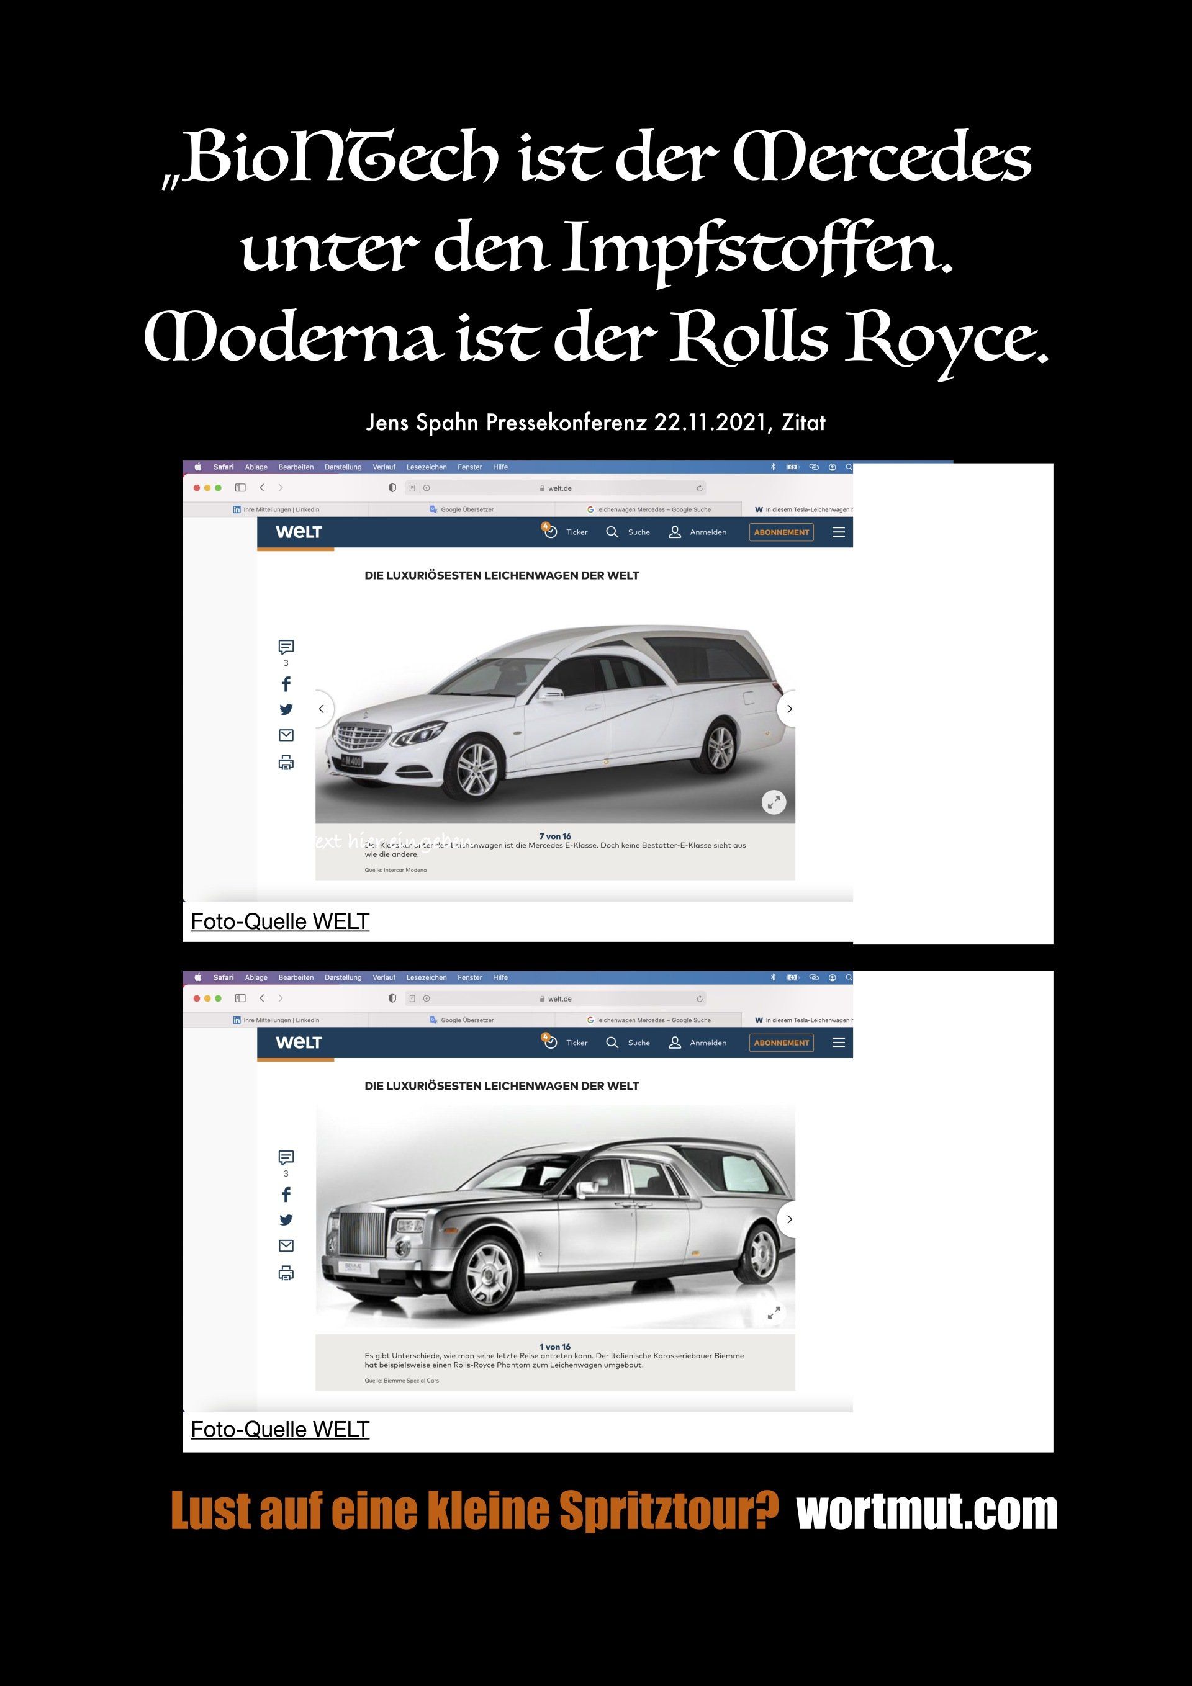Image resolution: width=1192 pixels, height=1686 pixels.
Task: Reload the page in the Rolls-Royce screenshot
Action: click(x=699, y=998)
